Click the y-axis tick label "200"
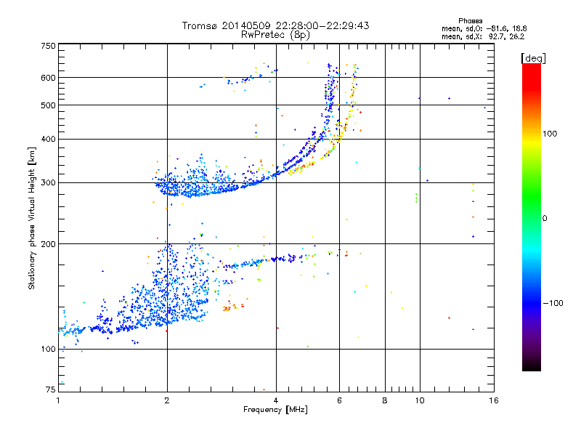 (x=48, y=244)
